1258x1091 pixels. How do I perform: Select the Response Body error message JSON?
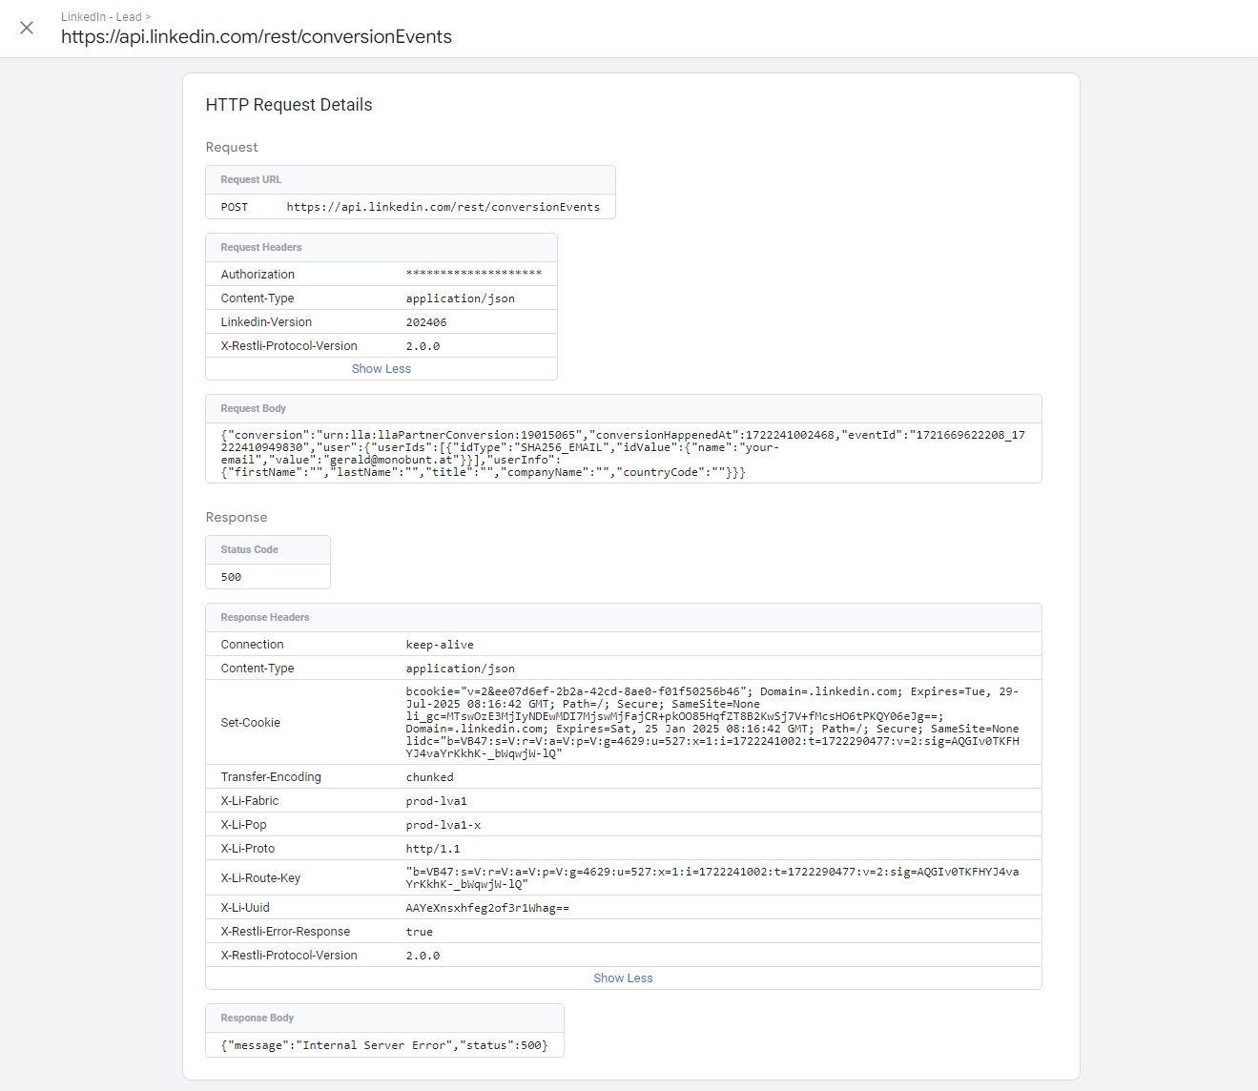click(x=384, y=1046)
